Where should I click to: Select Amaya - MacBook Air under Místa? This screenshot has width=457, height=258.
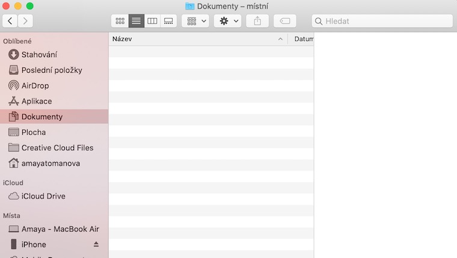point(54,229)
